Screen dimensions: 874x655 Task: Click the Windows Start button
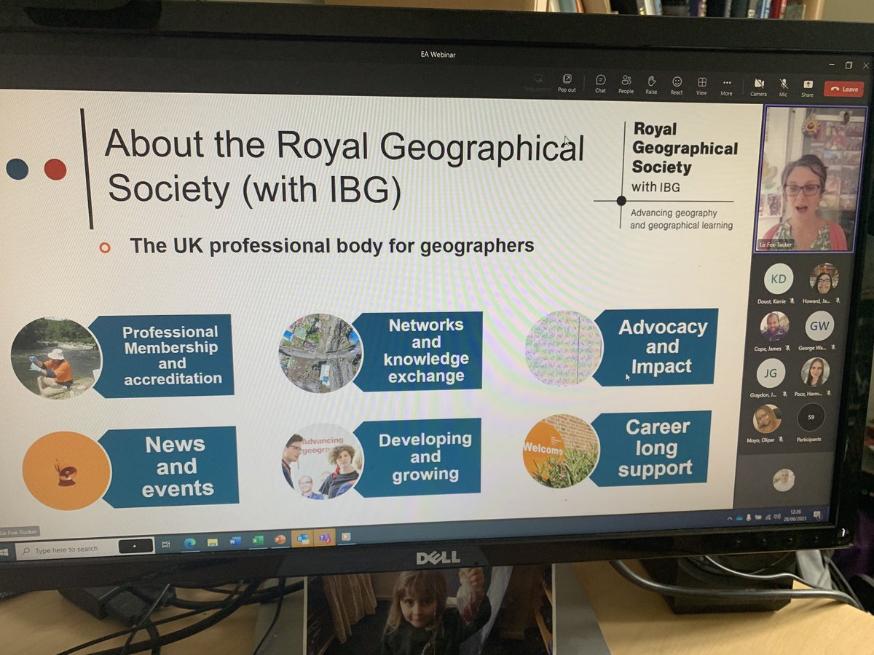point(5,552)
